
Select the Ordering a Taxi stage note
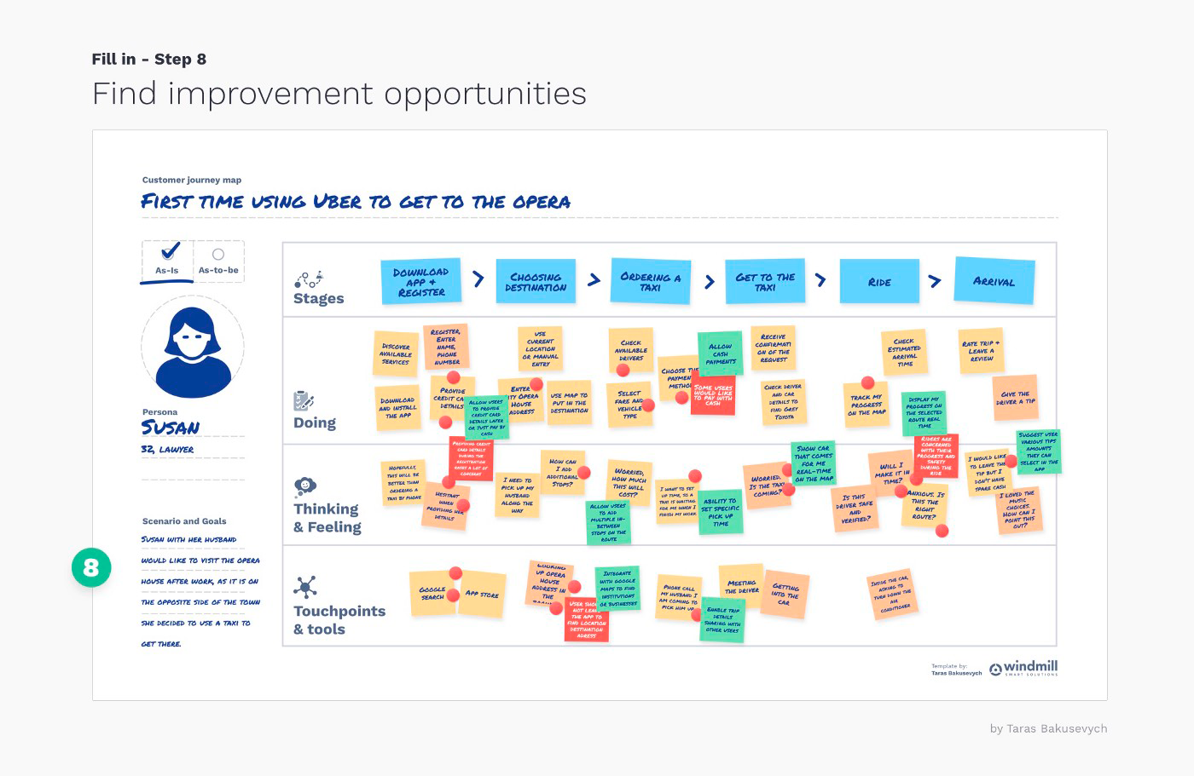tap(651, 281)
